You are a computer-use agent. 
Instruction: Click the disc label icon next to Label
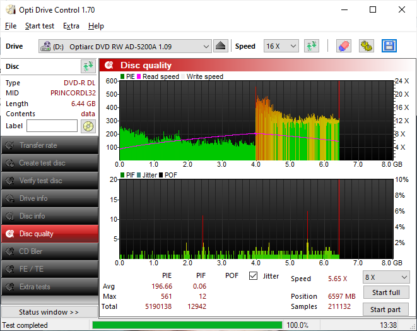(88, 126)
